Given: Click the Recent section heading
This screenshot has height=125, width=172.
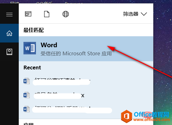Looking at the screenshot, I should pos(32,67).
